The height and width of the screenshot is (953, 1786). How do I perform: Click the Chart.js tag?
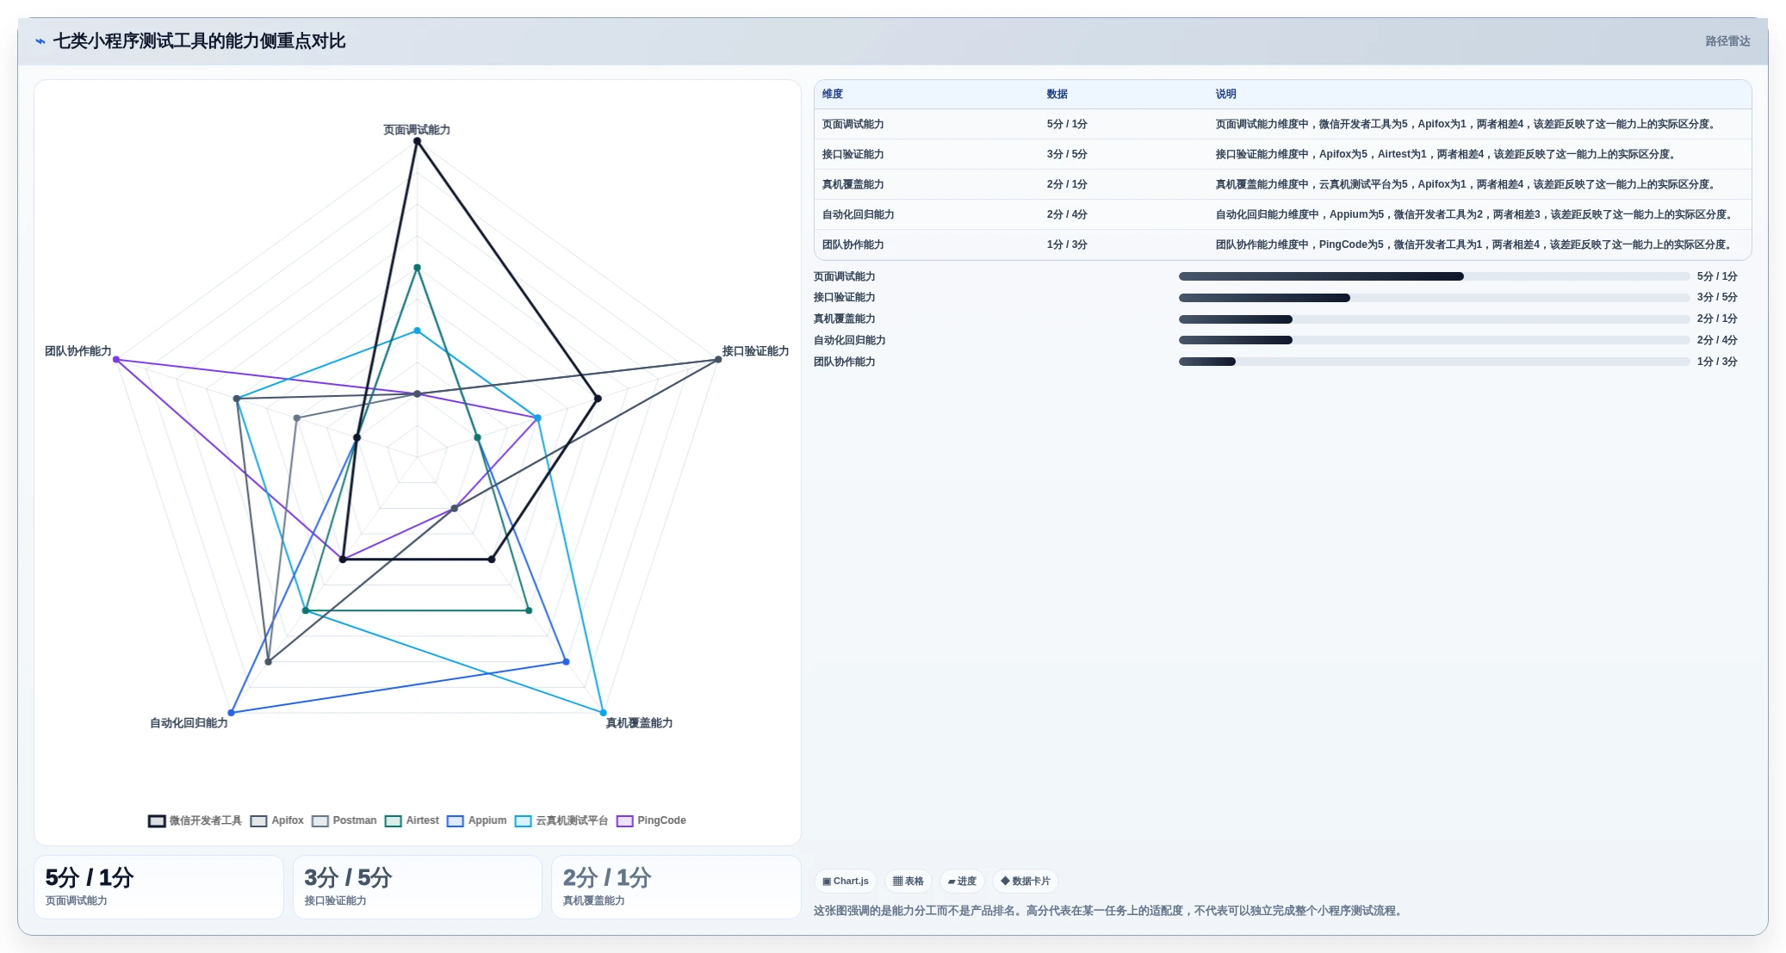[846, 881]
